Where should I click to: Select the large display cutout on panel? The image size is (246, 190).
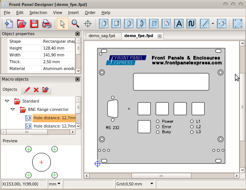(171, 82)
